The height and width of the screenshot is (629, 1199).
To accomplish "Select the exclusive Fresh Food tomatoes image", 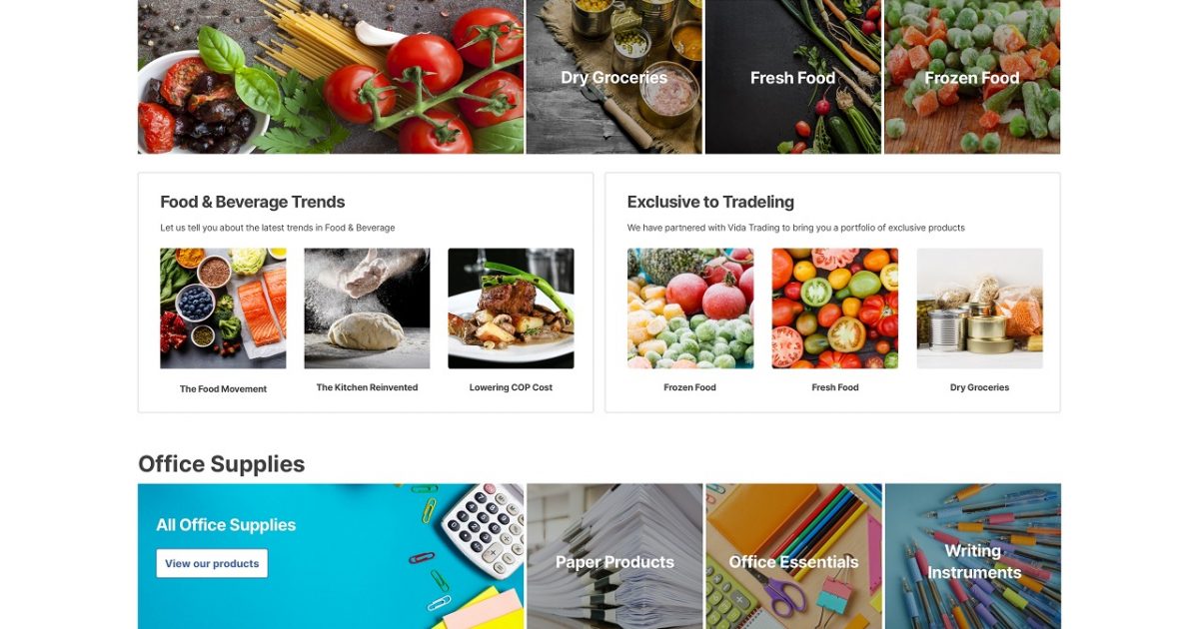I will [835, 309].
